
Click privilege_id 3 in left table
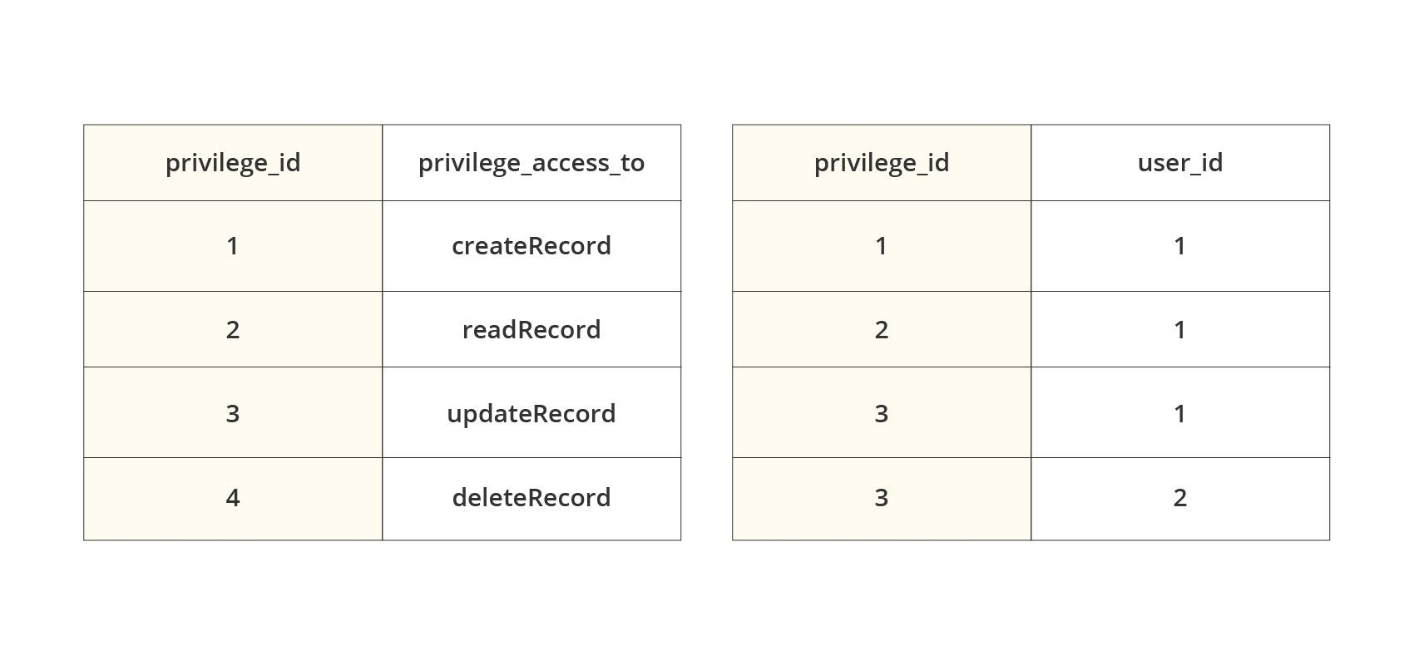233,412
